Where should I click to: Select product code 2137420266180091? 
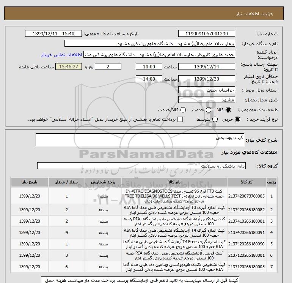point(246,232)
